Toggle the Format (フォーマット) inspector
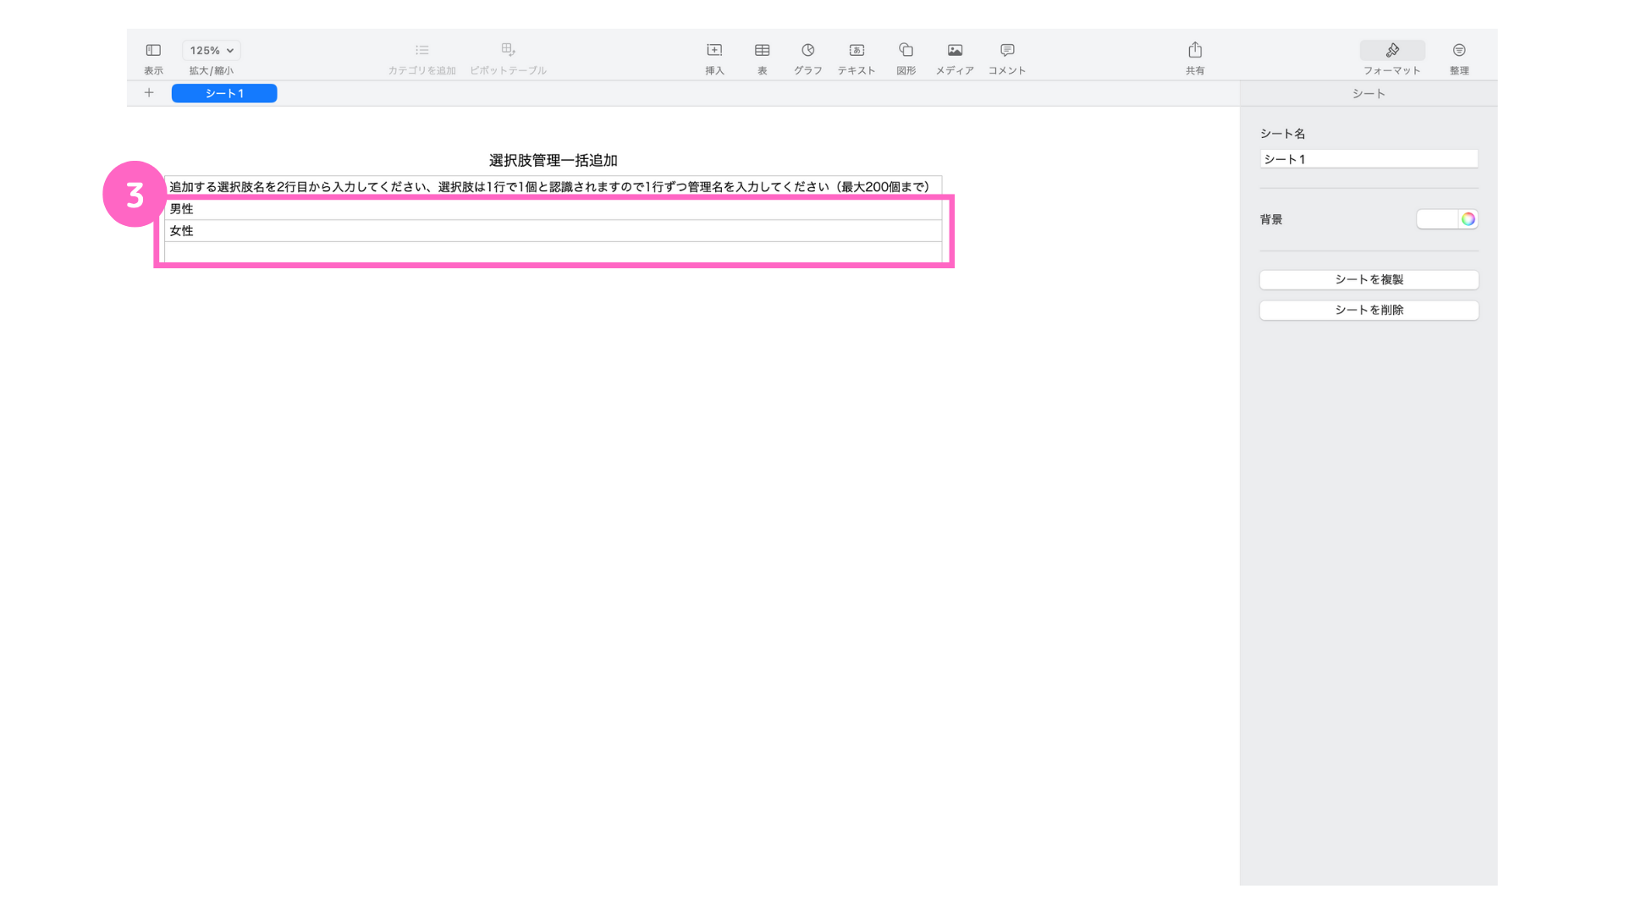Screen dimensions: 1625x914 [1391, 51]
